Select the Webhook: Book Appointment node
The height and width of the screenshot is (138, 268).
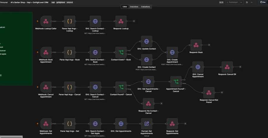(x=46, y=52)
